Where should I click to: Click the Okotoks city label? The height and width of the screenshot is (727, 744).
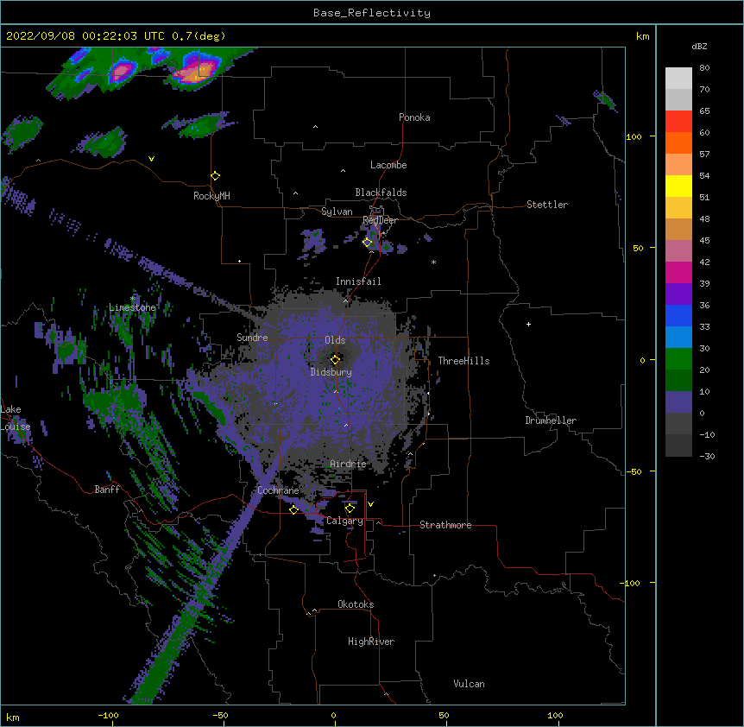(356, 604)
